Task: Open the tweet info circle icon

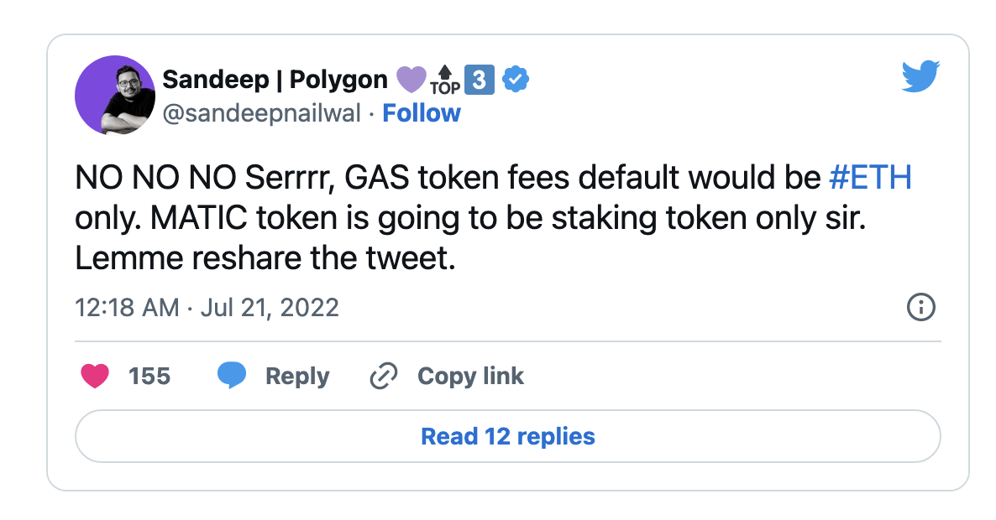Action: [920, 308]
